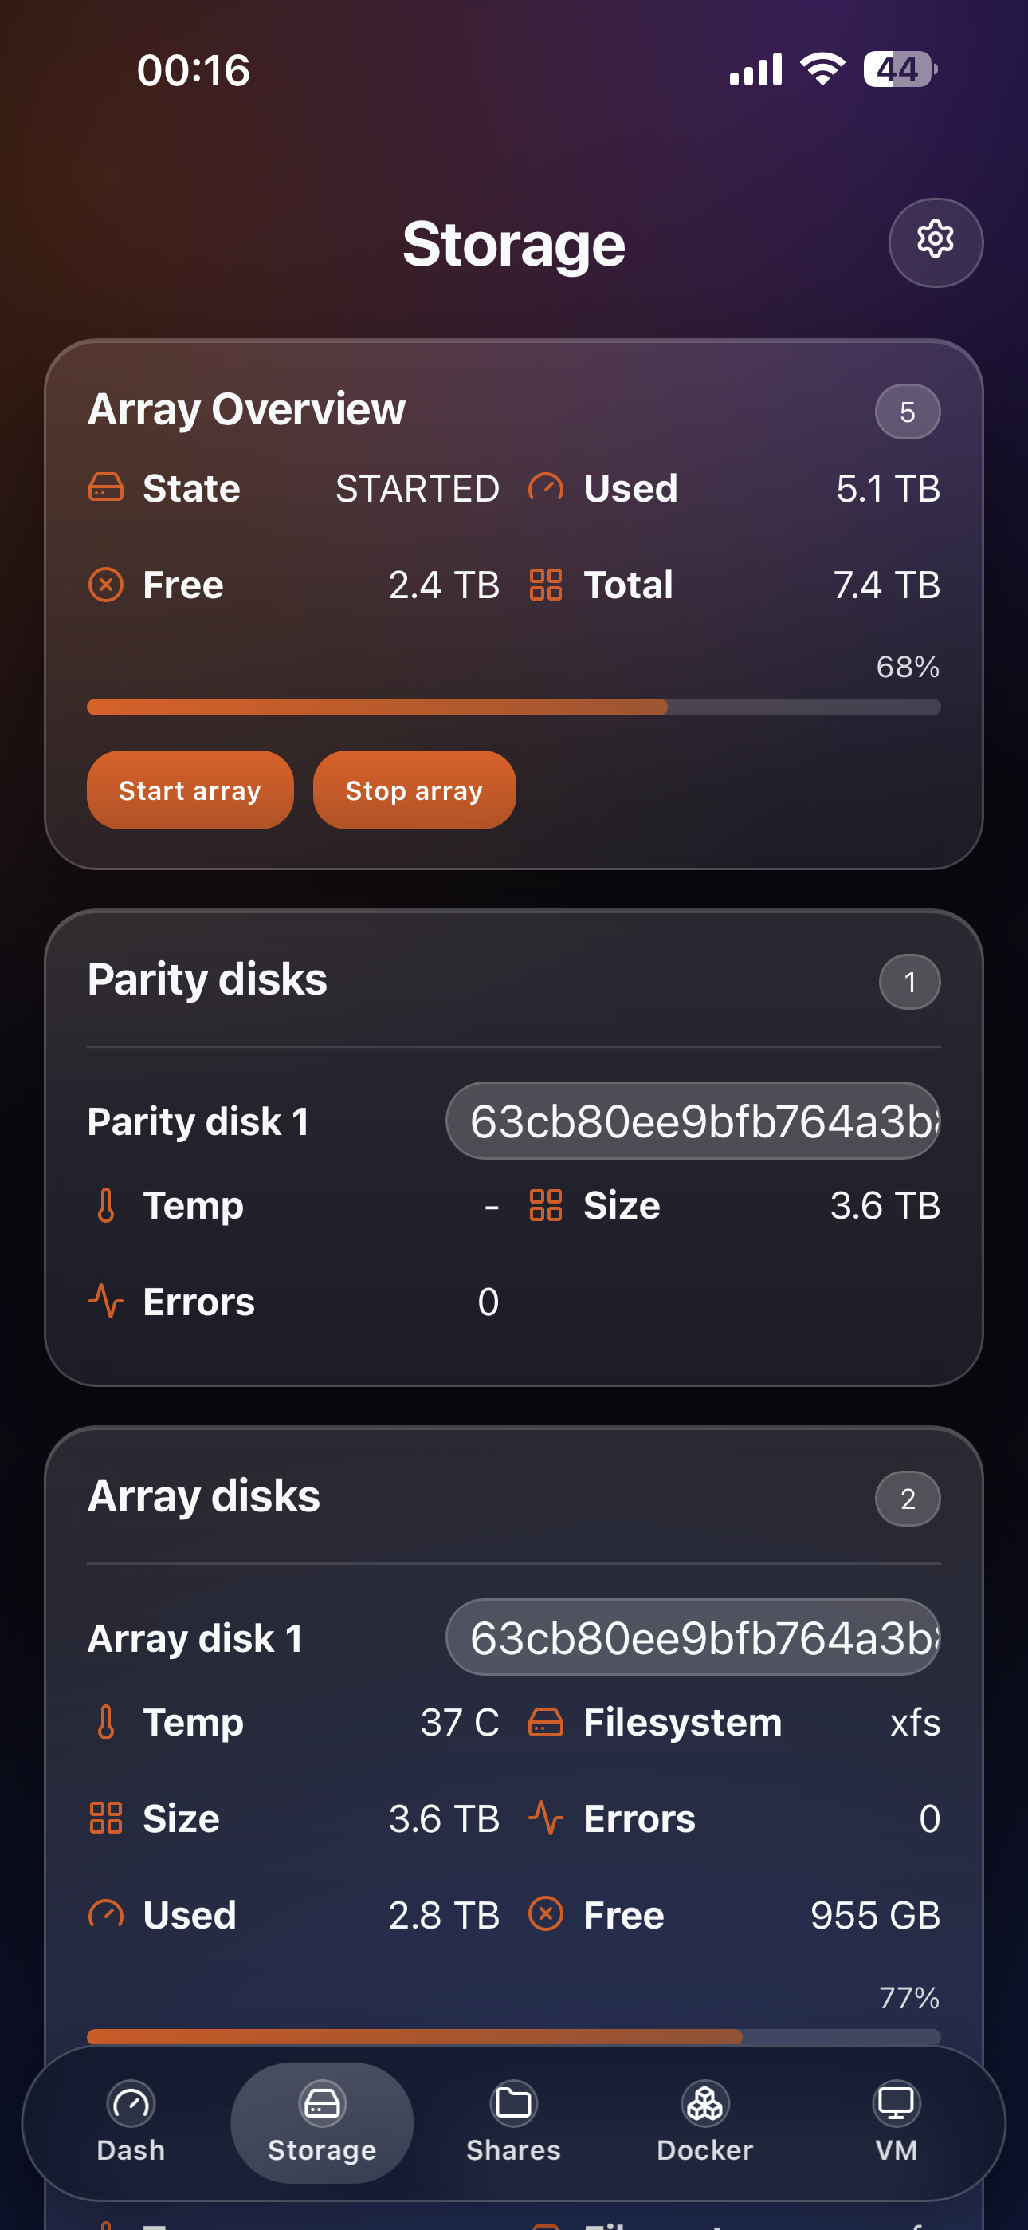Click the Filesystem icon for Array disk 1

pos(546,1722)
